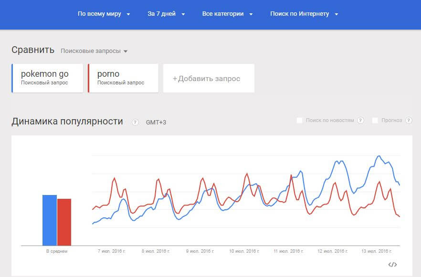Open the Поиск по Интернету dropdown
Viewport: 421px width, 277px height.
304,14
